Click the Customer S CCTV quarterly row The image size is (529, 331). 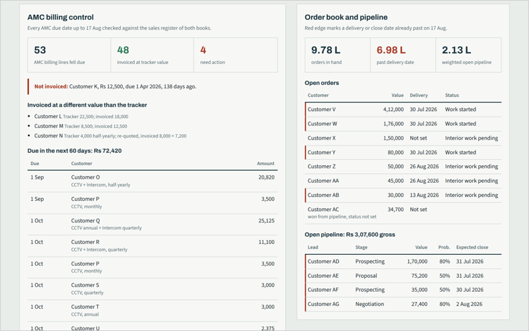(x=152, y=289)
